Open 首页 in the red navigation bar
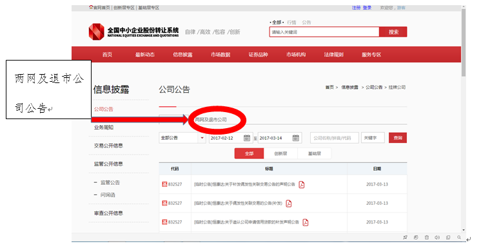 108,55
